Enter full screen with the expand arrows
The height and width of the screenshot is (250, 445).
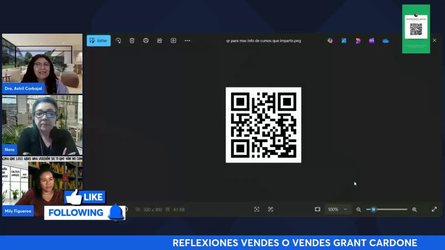[434, 209]
